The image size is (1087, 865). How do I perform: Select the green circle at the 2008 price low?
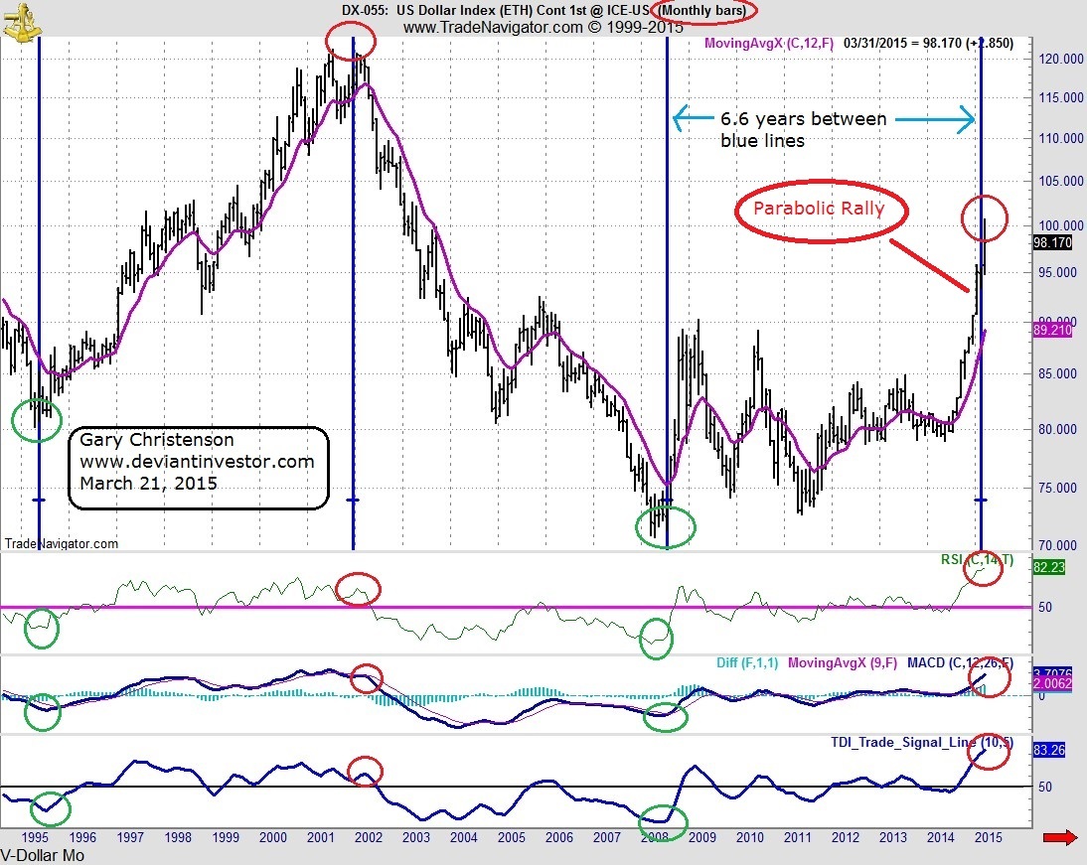point(666,526)
